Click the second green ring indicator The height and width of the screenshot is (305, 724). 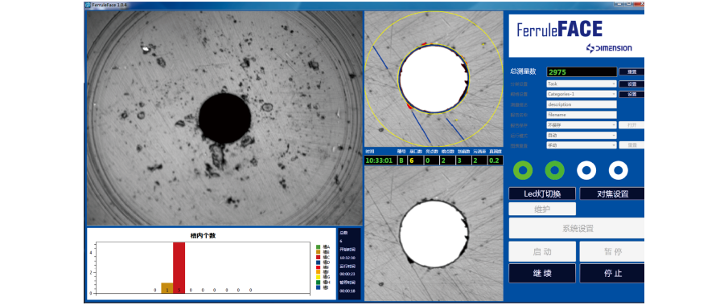point(554,170)
